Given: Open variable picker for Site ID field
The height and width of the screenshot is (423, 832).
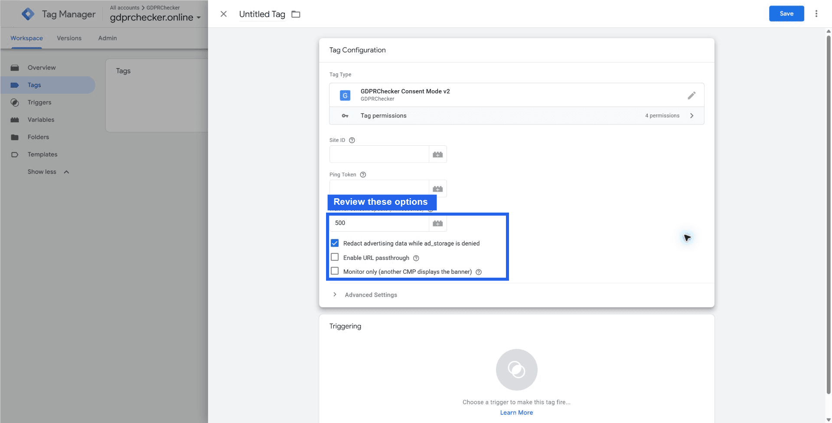Looking at the screenshot, I should tap(438, 154).
